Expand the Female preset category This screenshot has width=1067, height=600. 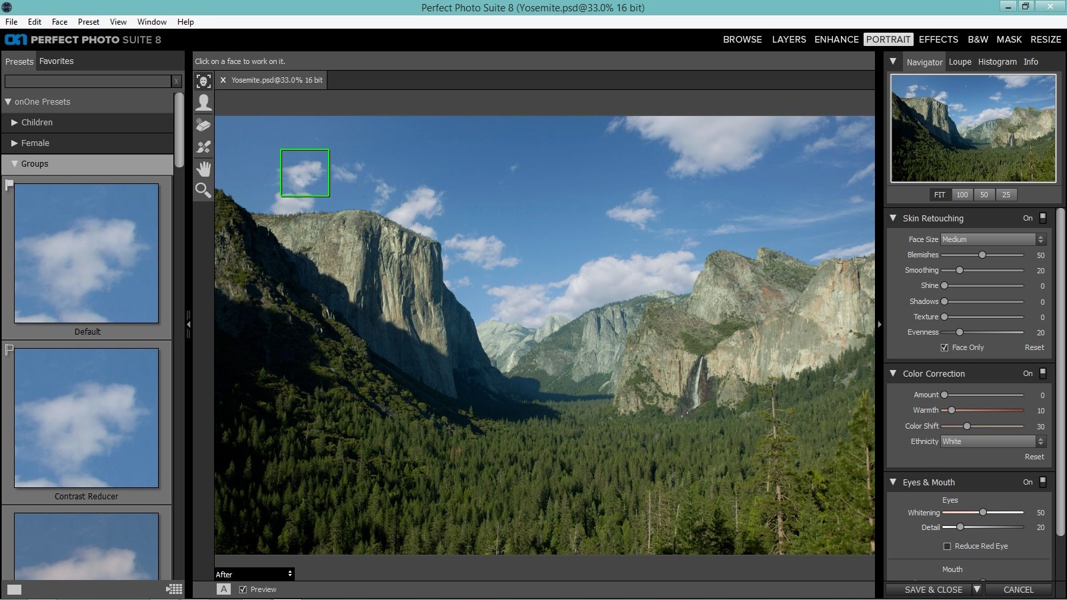14,143
